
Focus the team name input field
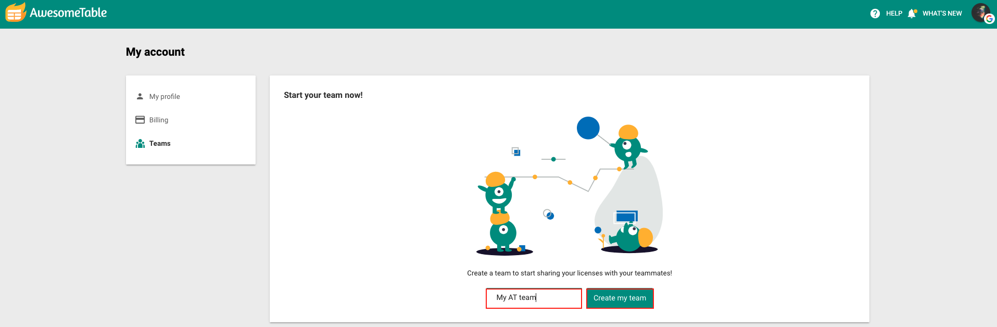coord(534,298)
